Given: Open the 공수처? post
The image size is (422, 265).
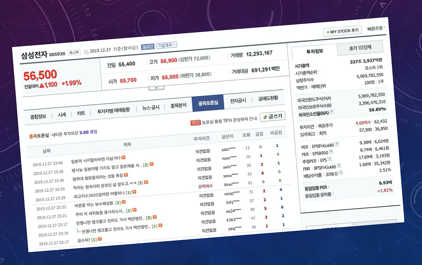Looking at the screenshot, I should click(x=84, y=241).
